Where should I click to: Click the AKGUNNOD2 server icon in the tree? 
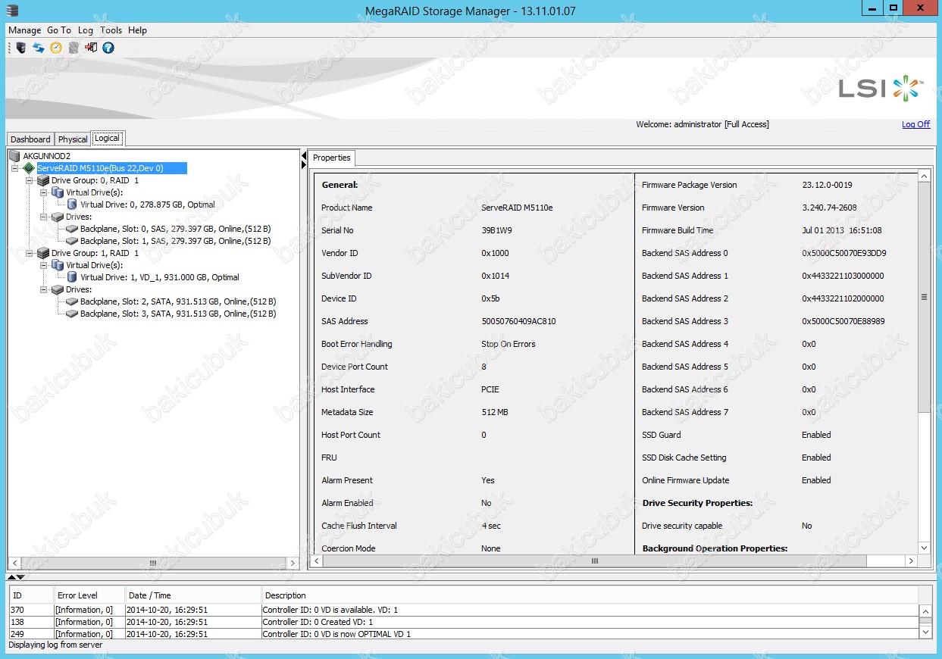point(14,156)
